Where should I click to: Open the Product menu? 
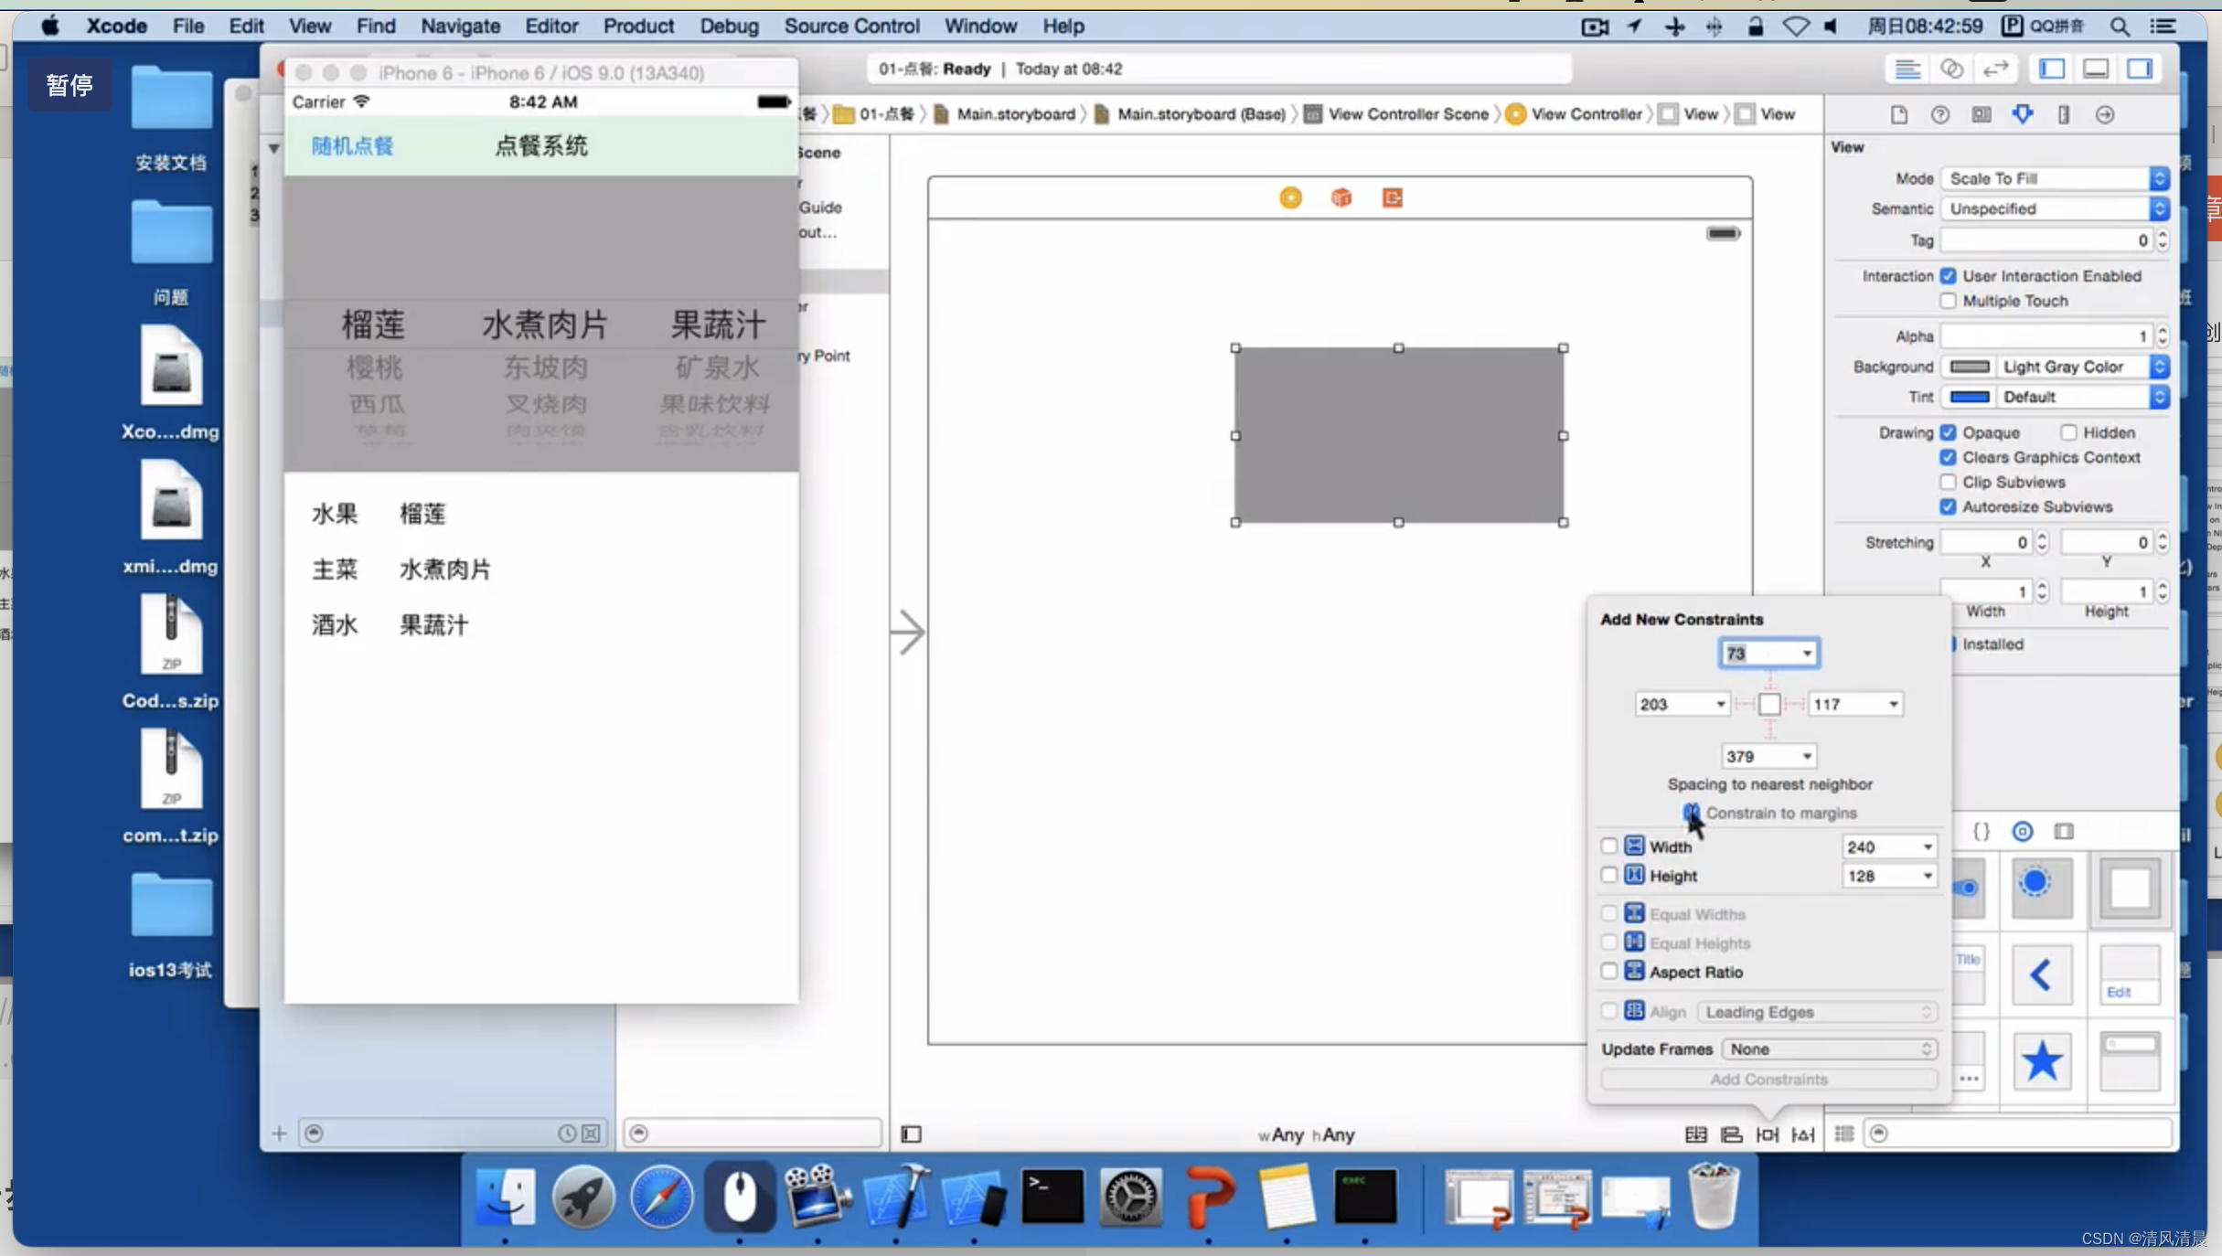pyautogui.click(x=637, y=26)
